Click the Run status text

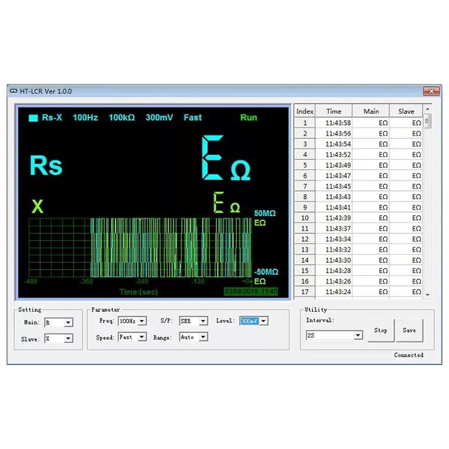click(249, 117)
